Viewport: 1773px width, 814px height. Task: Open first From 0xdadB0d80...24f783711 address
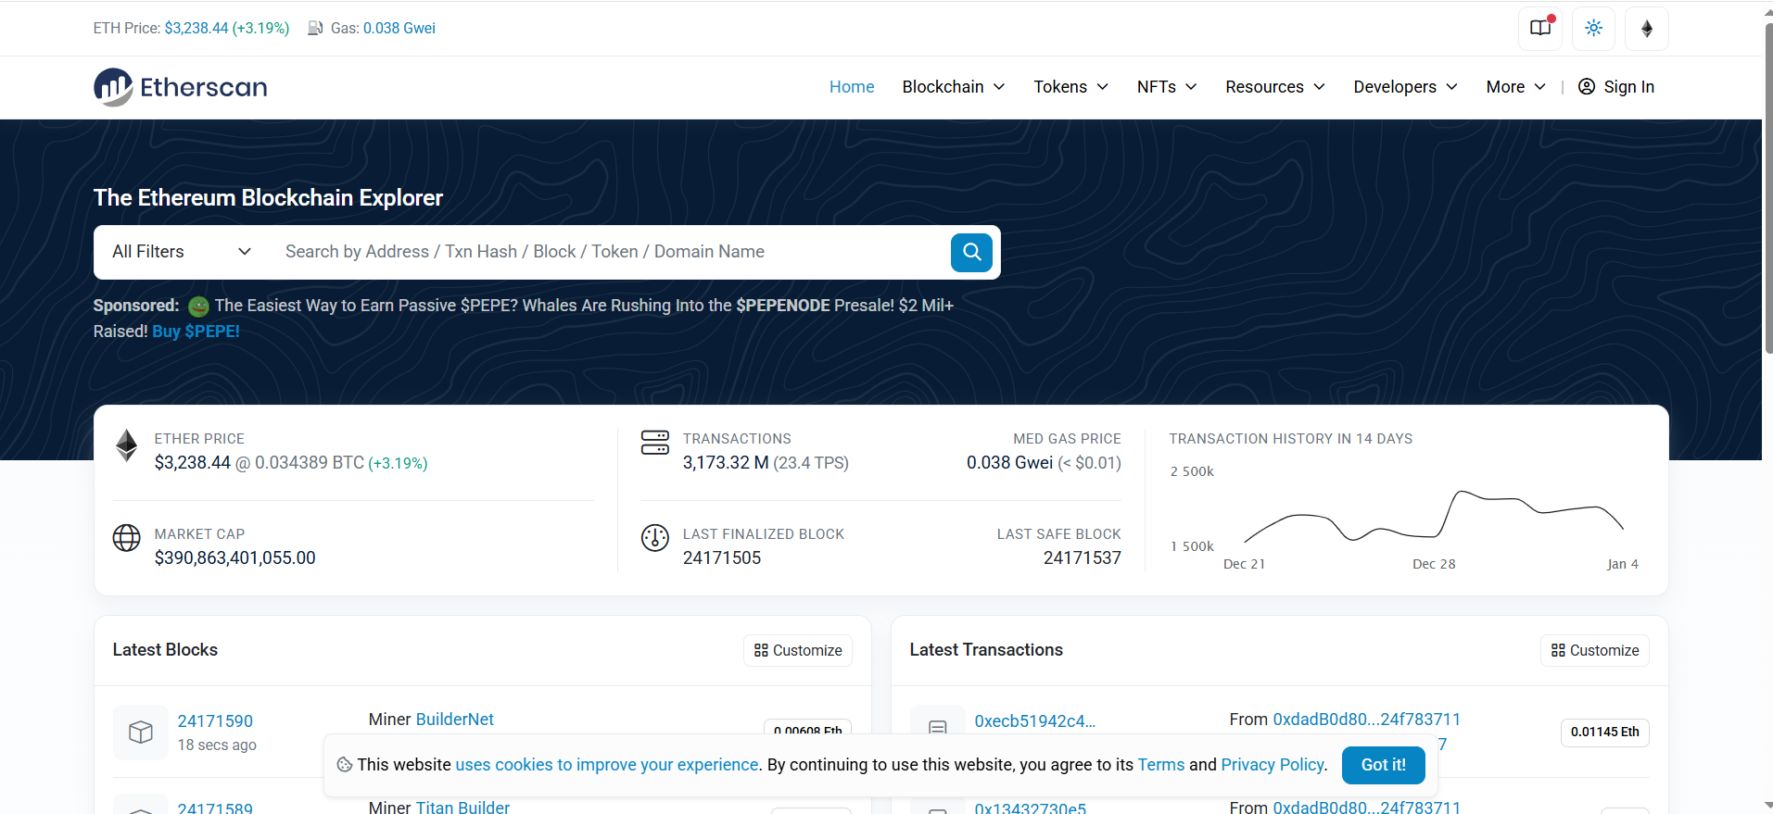pyautogui.click(x=1366, y=719)
